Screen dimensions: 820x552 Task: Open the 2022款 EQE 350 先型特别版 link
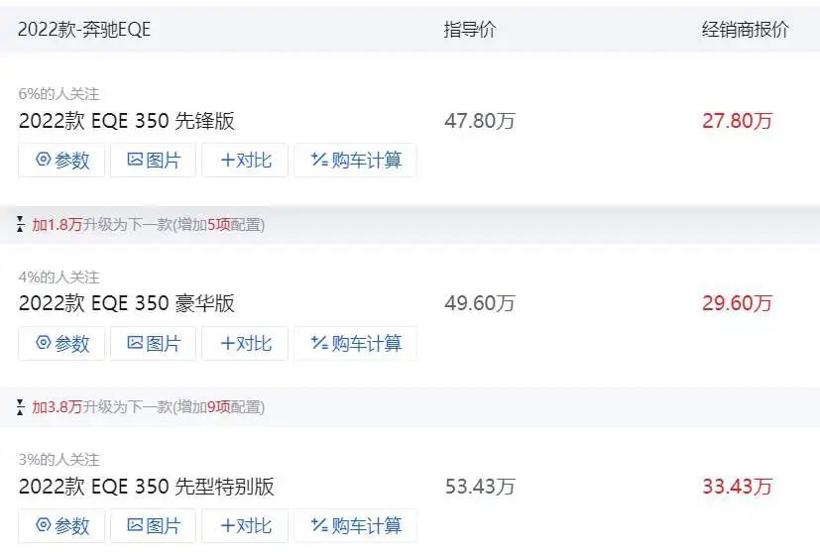click(146, 487)
